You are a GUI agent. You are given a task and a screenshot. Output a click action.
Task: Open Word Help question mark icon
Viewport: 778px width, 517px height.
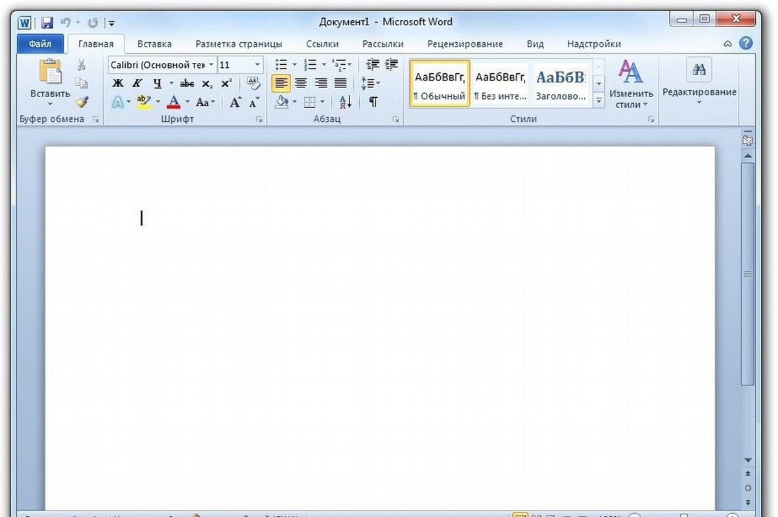coord(746,43)
